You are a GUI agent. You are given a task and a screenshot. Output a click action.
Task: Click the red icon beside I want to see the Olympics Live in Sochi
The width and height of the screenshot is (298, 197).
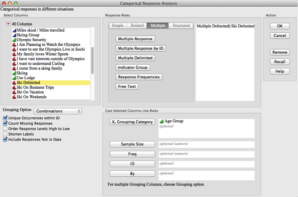coord(14,49)
